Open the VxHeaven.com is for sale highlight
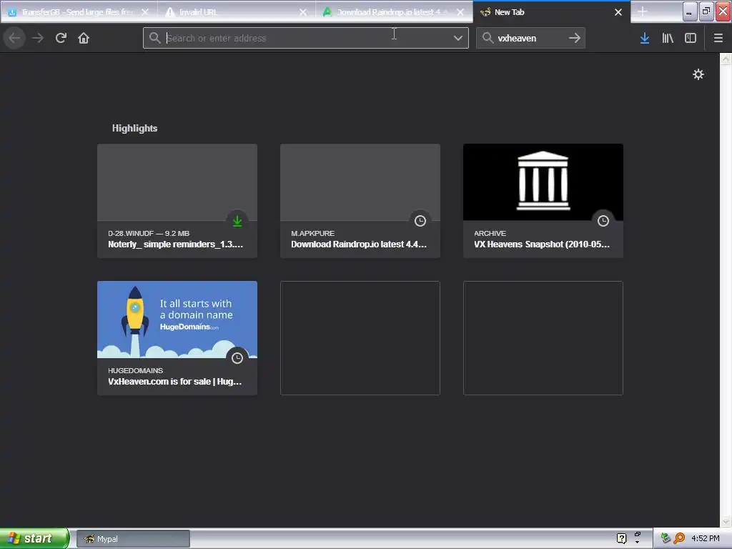 click(x=177, y=338)
